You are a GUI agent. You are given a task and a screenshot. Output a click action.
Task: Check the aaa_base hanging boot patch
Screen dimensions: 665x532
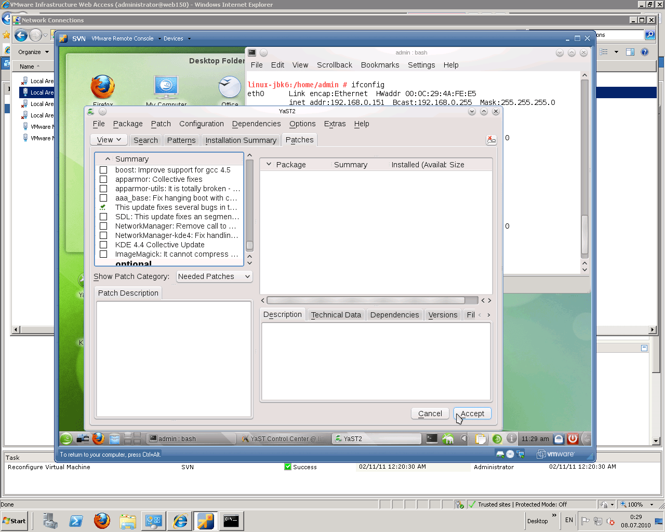(103, 198)
